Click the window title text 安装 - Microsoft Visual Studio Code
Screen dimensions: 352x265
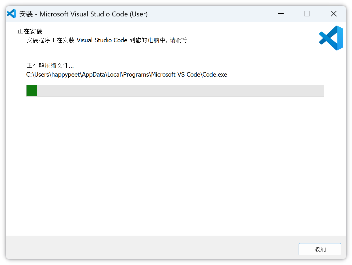tap(83, 14)
